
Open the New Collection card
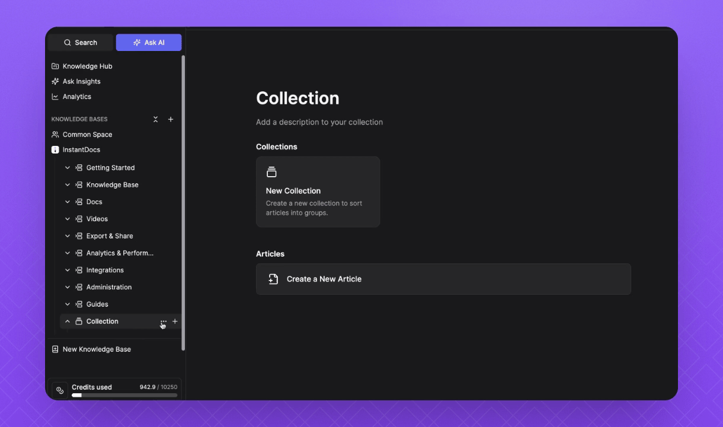318,192
